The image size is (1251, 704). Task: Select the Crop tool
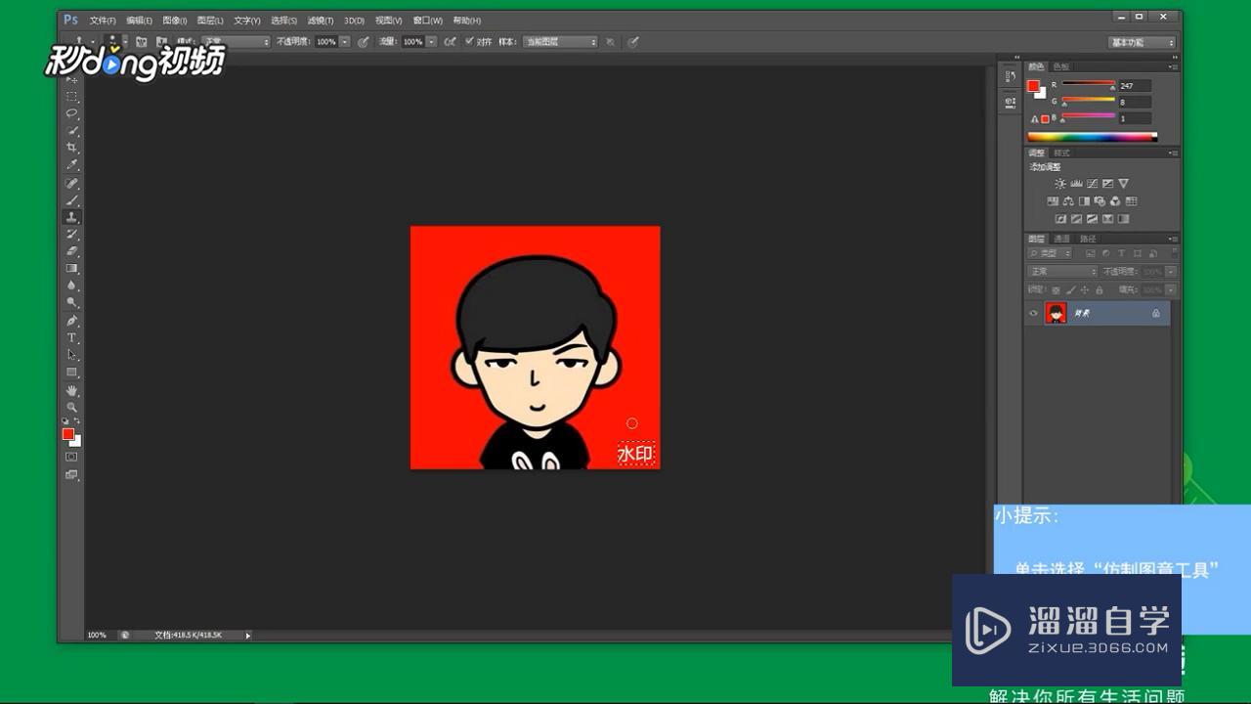point(71,148)
